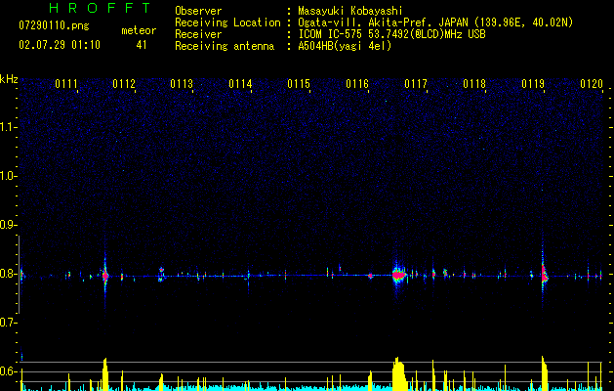
Task: Click the Receiving antenna label
Action: click(225, 46)
